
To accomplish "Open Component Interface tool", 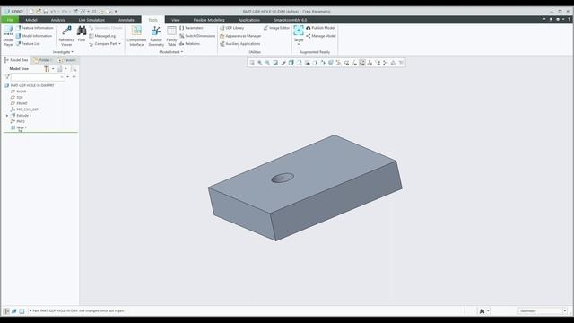I will [x=136, y=36].
